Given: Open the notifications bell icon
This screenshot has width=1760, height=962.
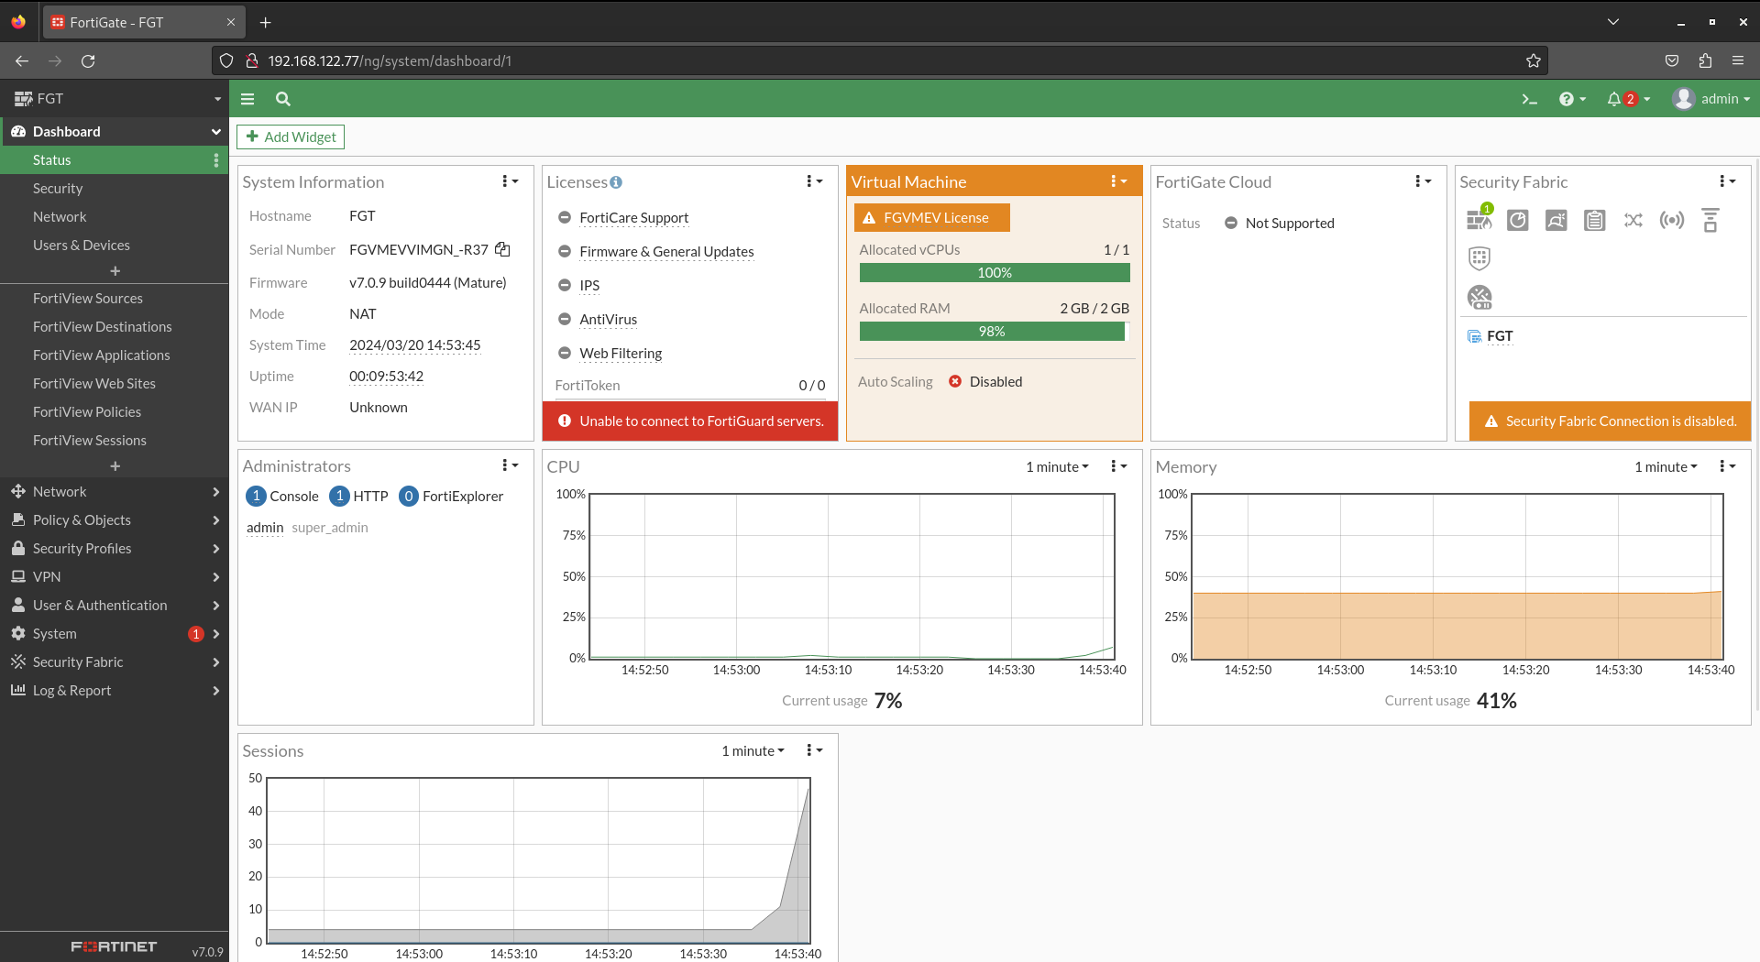Looking at the screenshot, I should click(x=1628, y=99).
